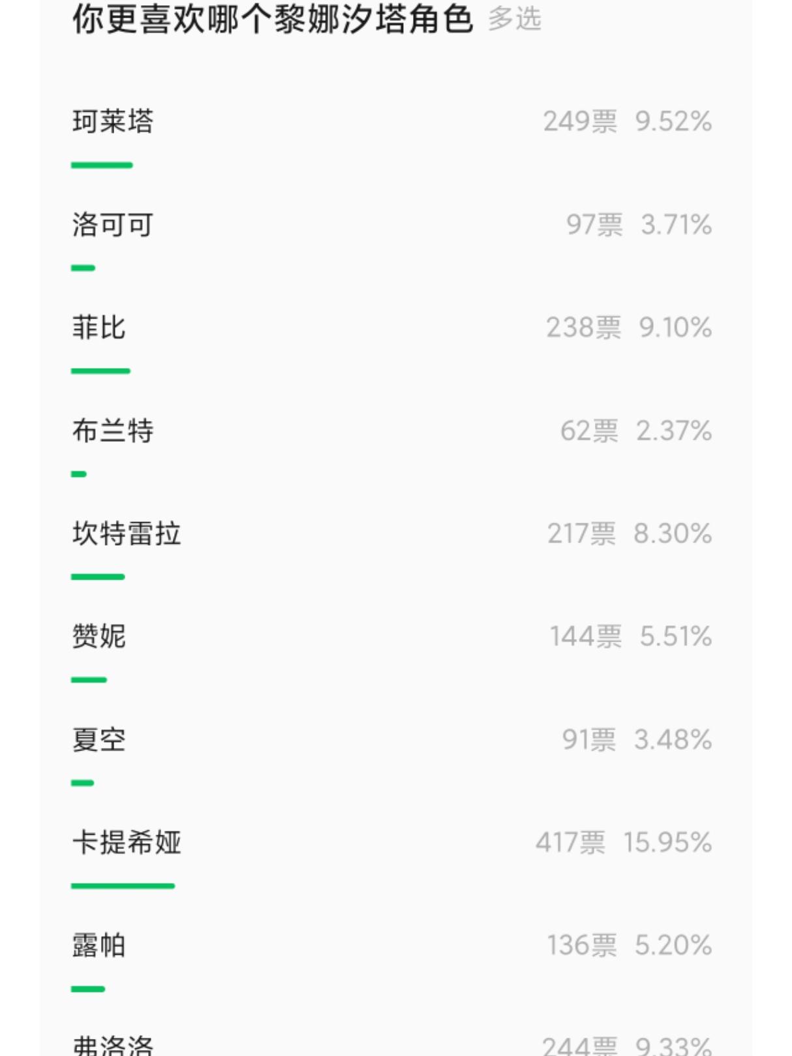Click the 多选 label beside the title

click(x=515, y=19)
